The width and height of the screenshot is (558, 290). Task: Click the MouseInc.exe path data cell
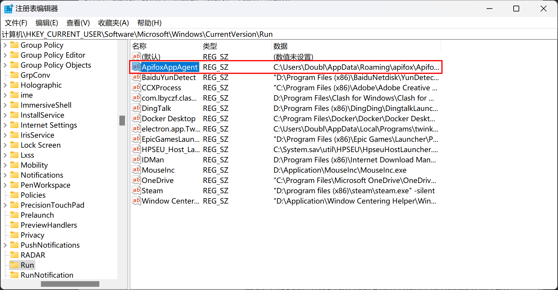340,170
